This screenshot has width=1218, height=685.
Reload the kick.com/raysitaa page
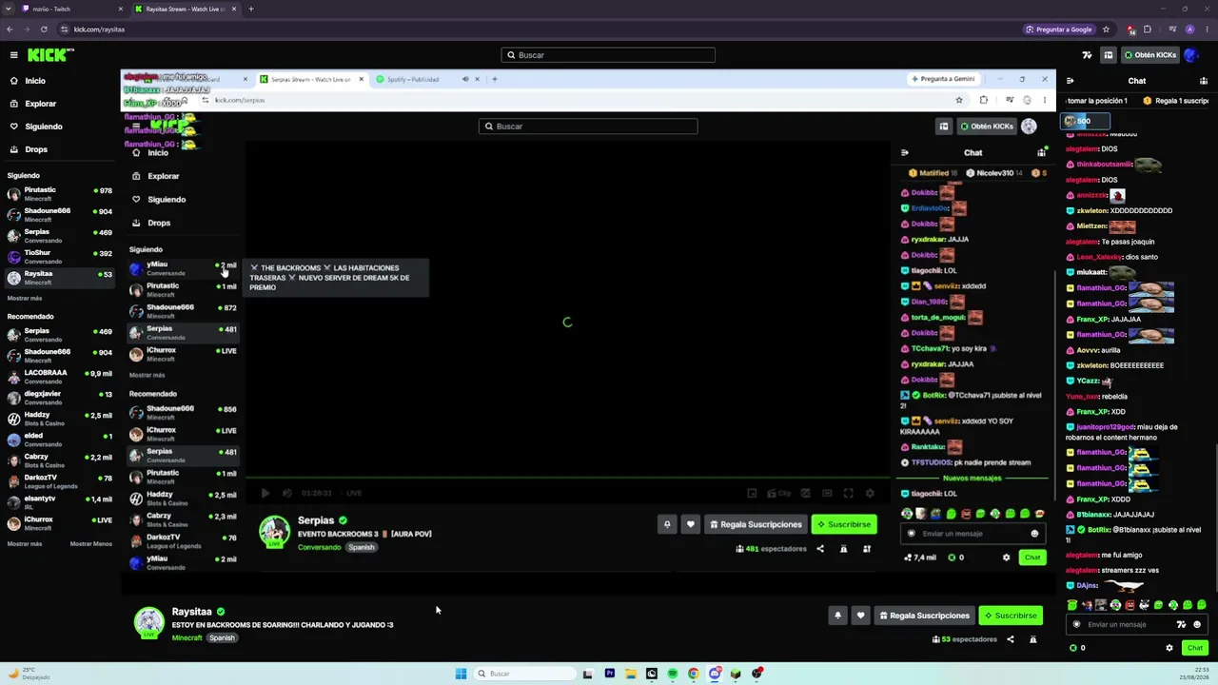click(44, 29)
